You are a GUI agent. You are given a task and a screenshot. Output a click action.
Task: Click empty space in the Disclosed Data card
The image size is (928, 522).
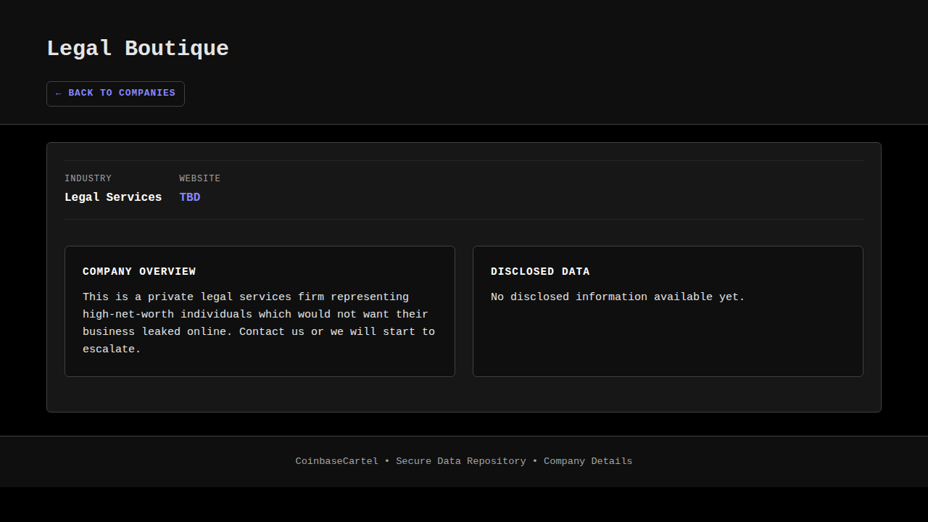667,341
